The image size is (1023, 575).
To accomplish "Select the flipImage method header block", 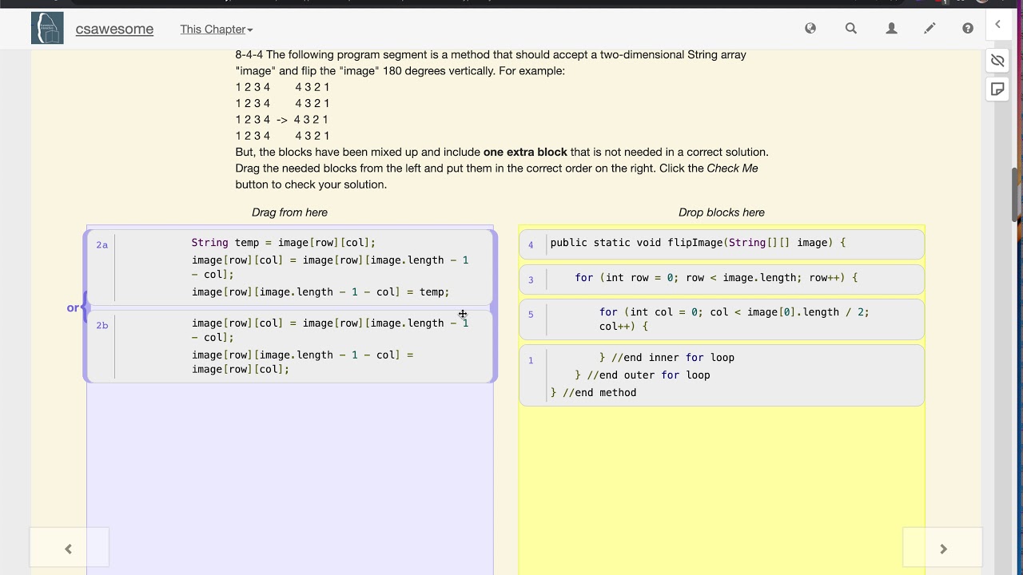I will (x=722, y=244).
